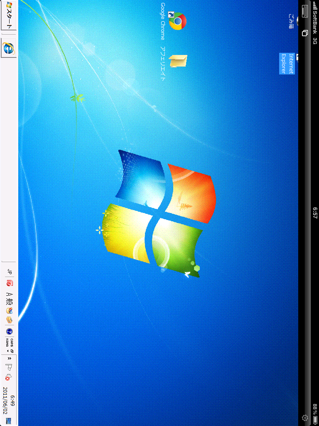Open the IME toolbox tools icon

pos(10,320)
